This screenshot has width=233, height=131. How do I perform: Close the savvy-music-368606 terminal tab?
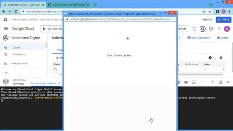(59, 83)
